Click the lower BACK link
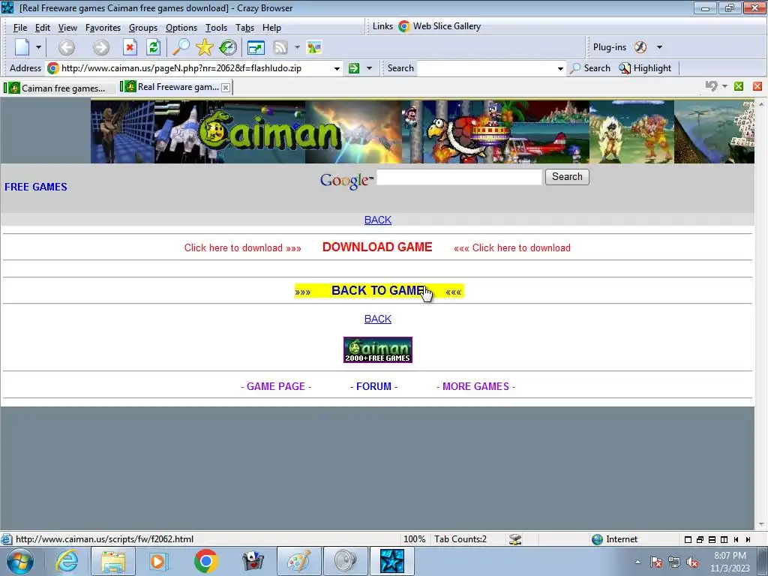This screenshot has height=576, width=768. [x=378, y=319]
